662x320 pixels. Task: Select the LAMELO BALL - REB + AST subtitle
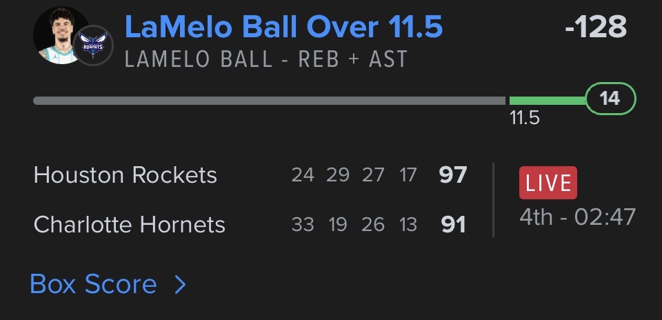pos(266,59)
